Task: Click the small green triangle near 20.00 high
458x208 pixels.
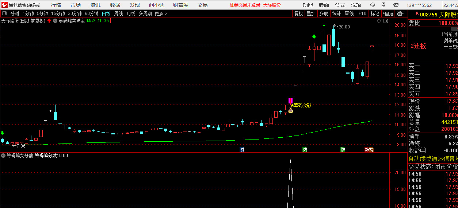Action: point(324,25)
